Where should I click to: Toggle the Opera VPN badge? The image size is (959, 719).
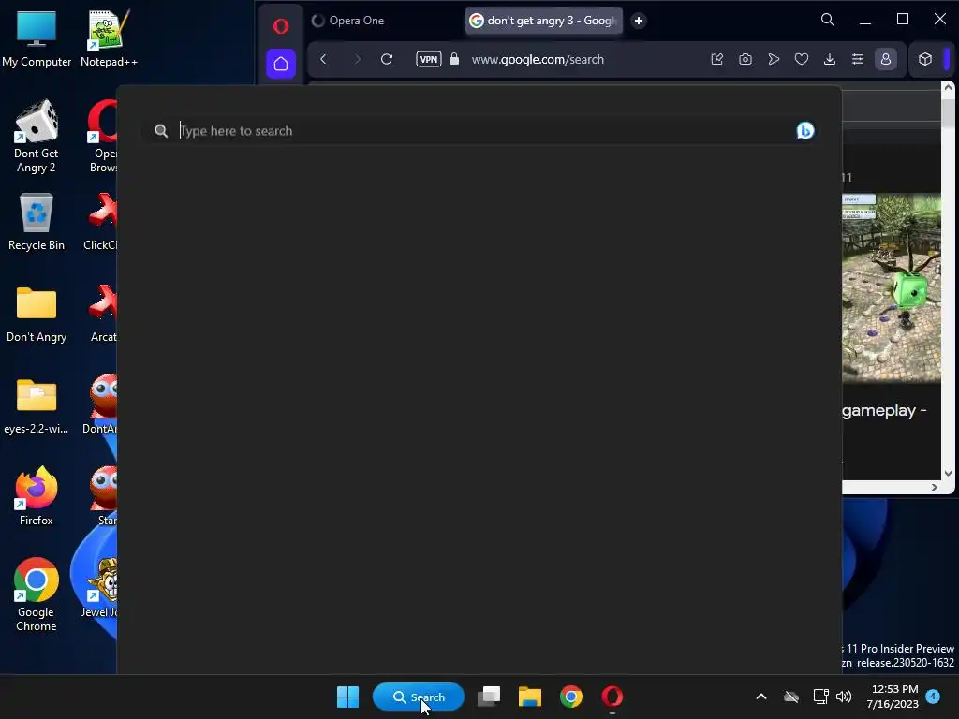coord(429,59)
